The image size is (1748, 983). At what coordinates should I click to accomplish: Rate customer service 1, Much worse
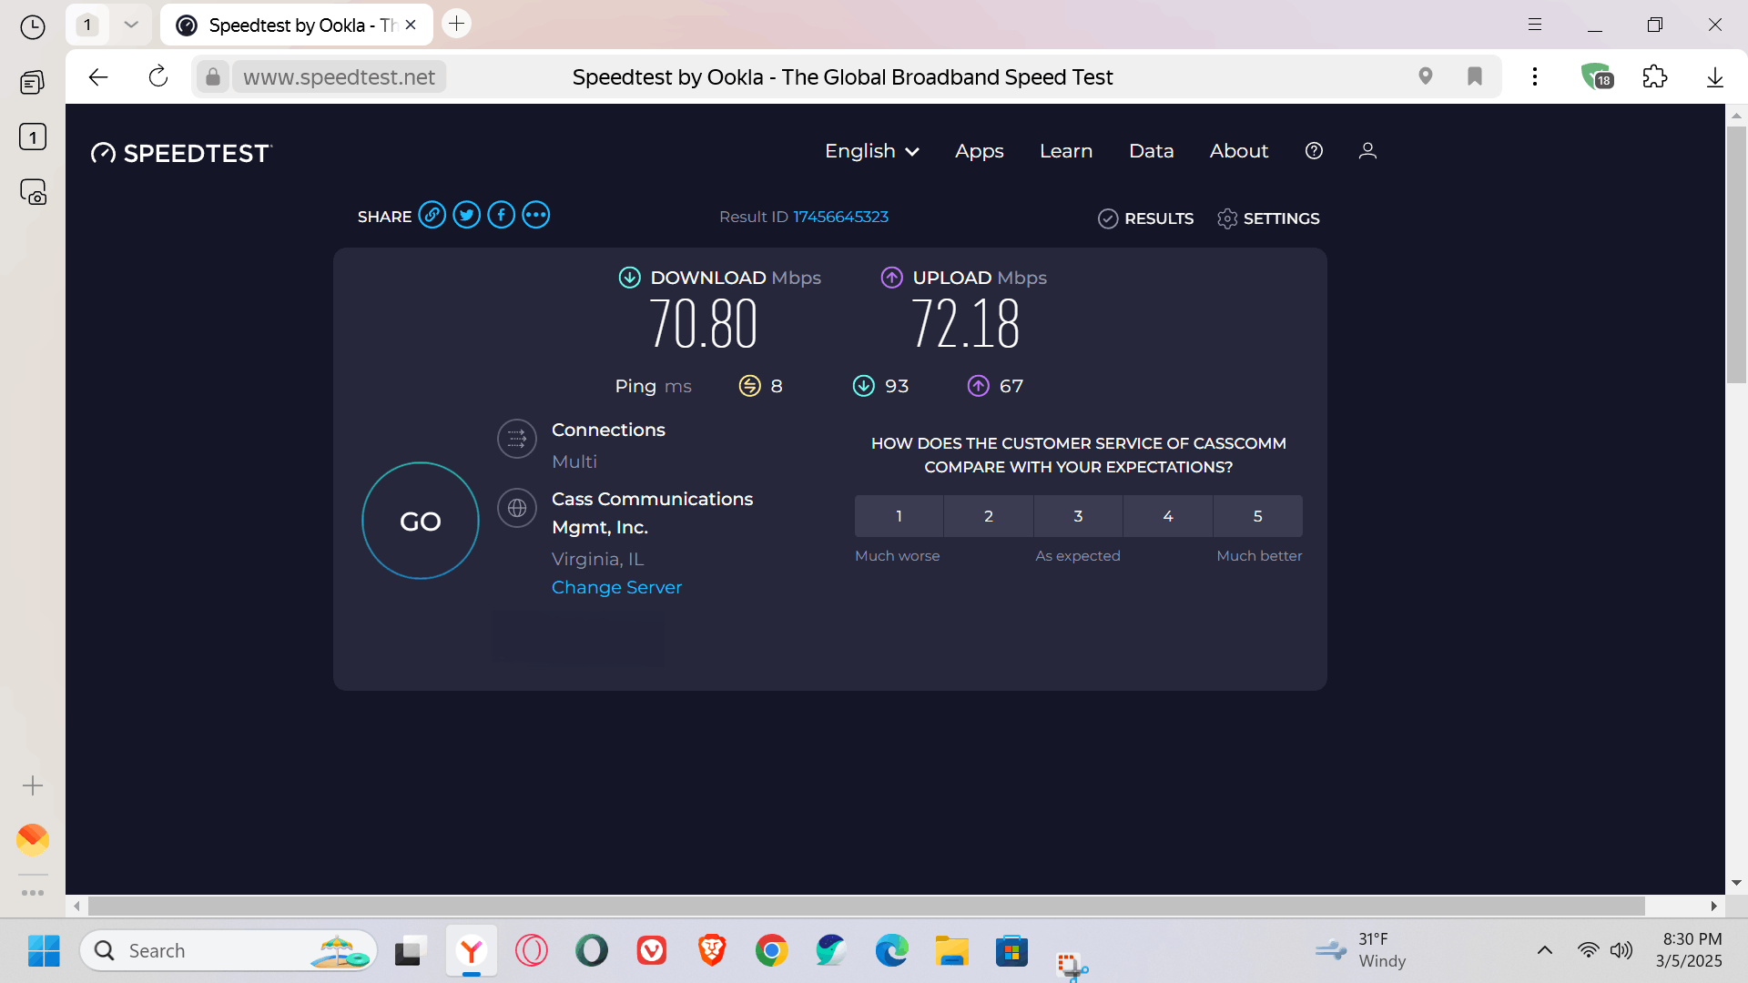click(x=898, y=516)
